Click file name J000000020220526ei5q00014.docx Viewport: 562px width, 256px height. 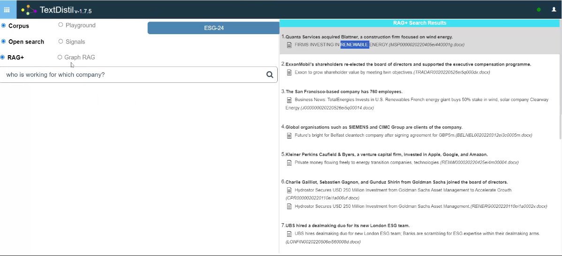(337, 108)
